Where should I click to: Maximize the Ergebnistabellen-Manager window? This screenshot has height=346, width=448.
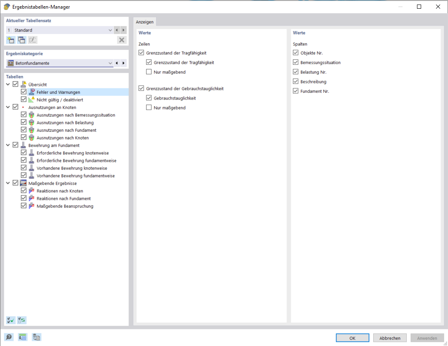point(419,7)
